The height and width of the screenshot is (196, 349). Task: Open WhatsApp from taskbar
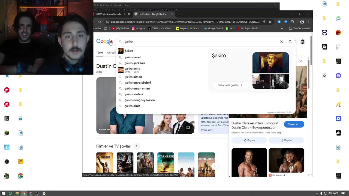10,193
